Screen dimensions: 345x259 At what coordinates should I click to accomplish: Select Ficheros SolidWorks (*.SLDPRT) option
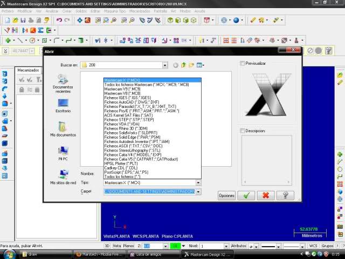click(x=152, y=133)
